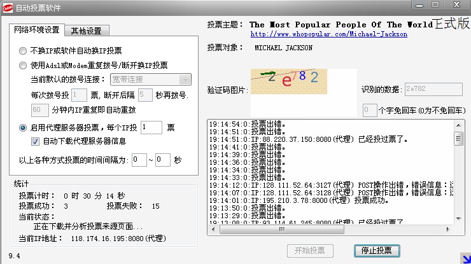The height and width of the screenshot is (264, 471).
Task: Click the MICHAEL JACKSON vote target text
Action: pos(284,48)
